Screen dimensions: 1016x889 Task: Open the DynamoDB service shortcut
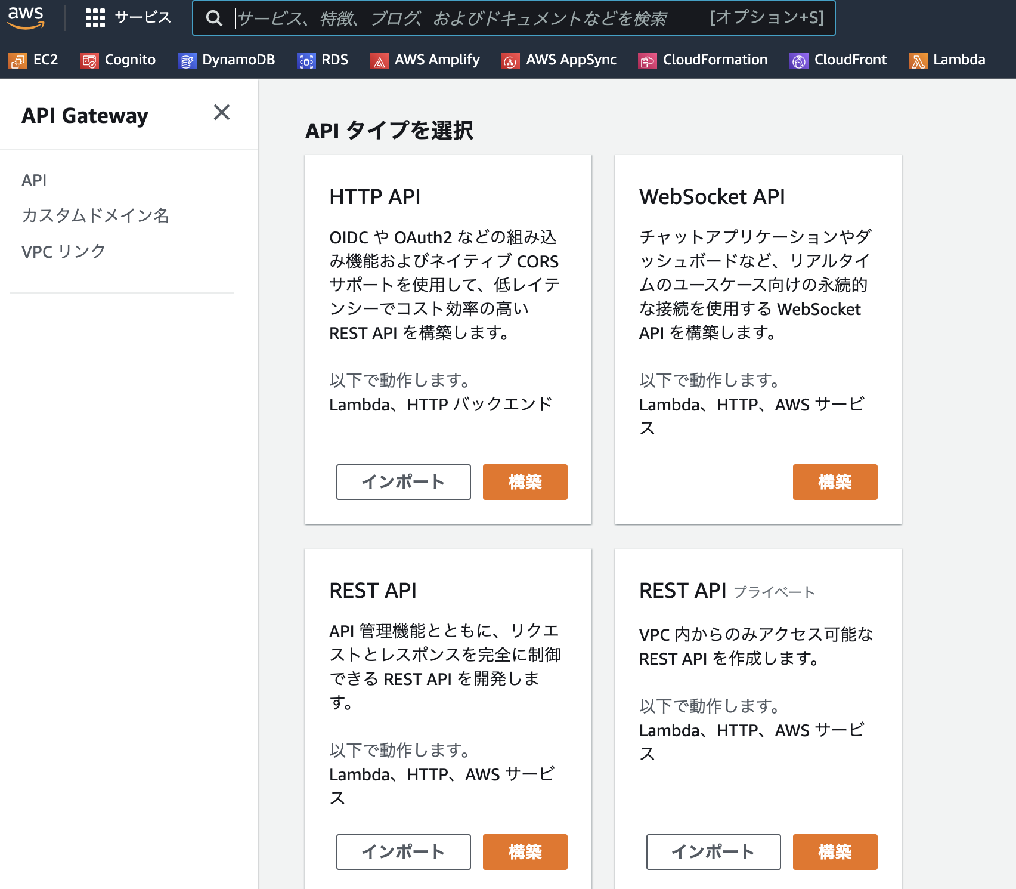pos(227,60)
